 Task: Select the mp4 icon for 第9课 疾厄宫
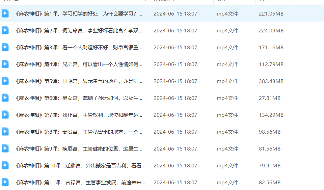5,148
